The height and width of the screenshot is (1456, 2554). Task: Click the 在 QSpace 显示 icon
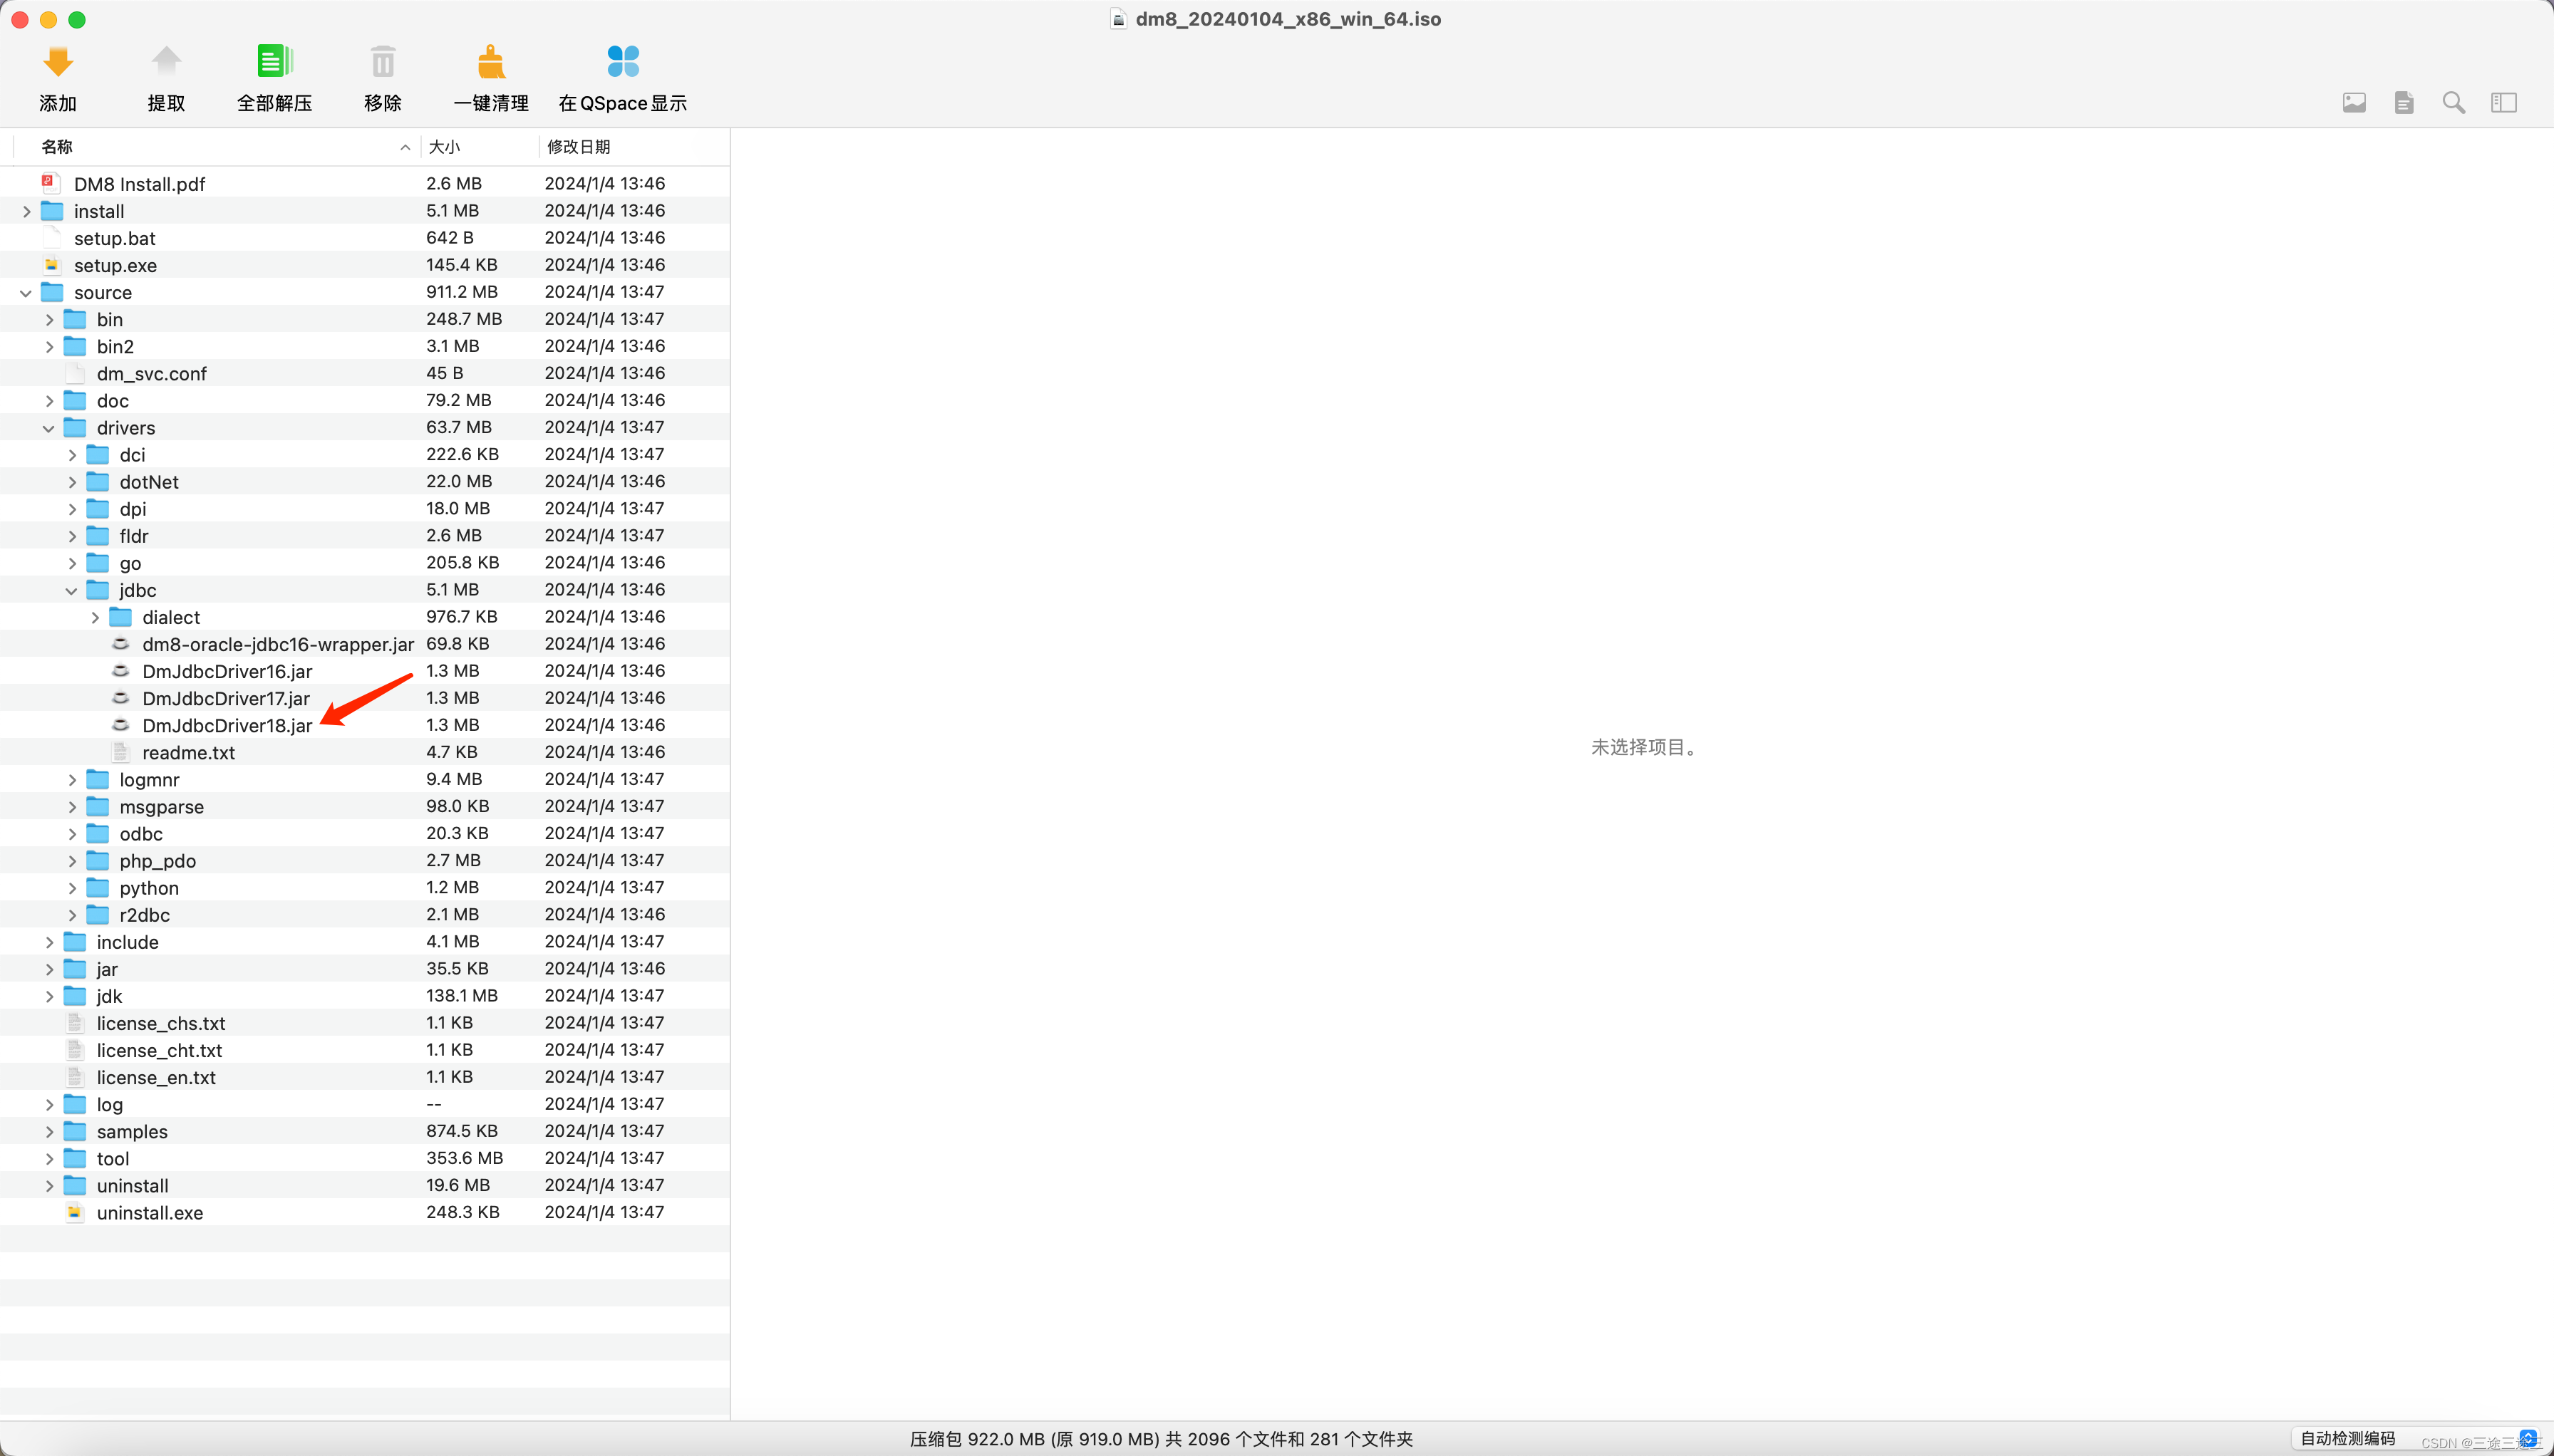622,62
